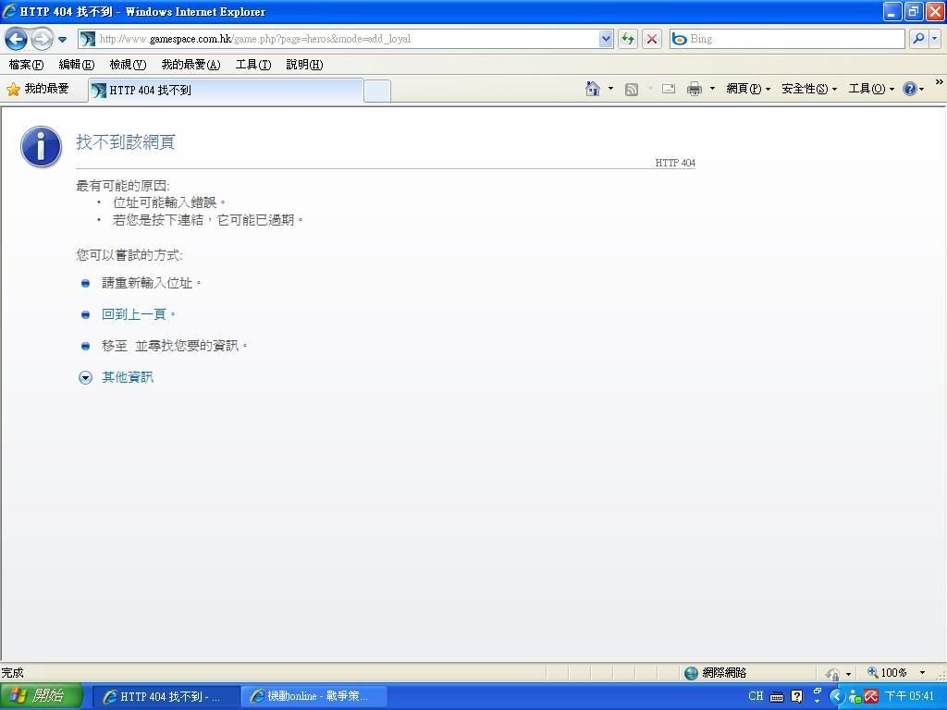Click the Print icon
The width and height of the screenshot is (947, 710).
[695, 90]
